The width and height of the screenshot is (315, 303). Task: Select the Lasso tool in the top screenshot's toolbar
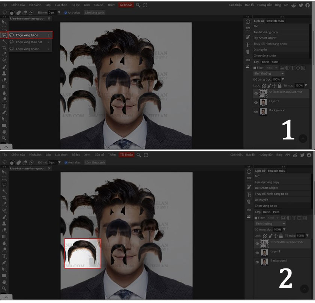tap(4, 35)
